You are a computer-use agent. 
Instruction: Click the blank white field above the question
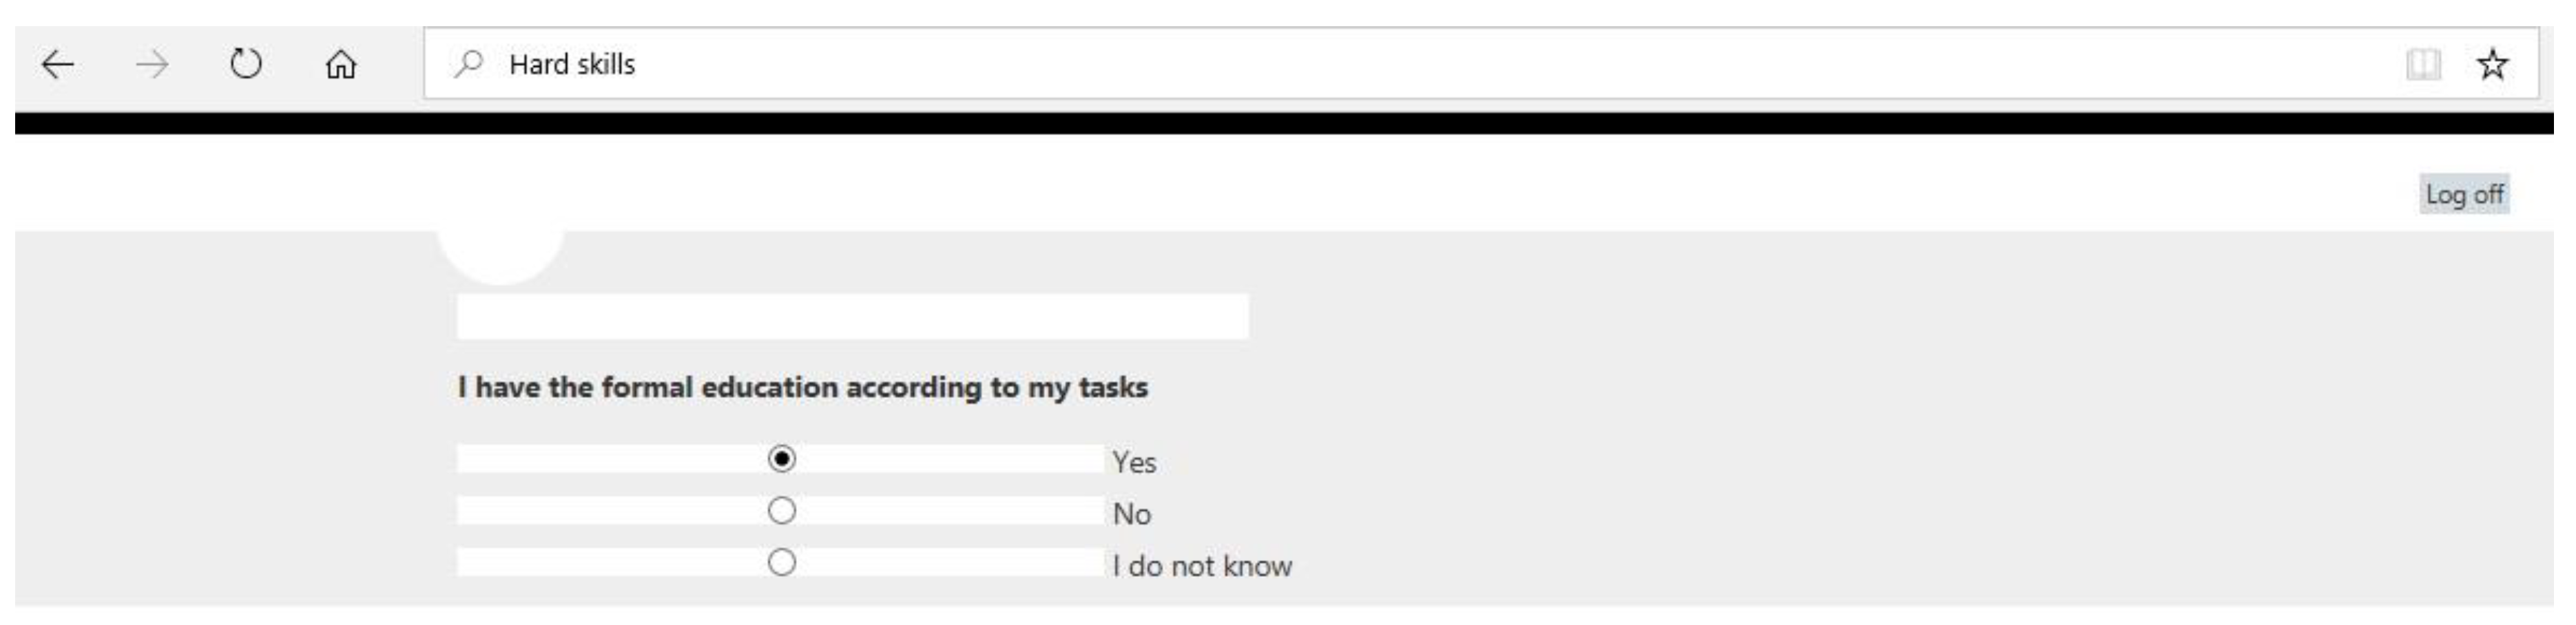tap(852, 316)
